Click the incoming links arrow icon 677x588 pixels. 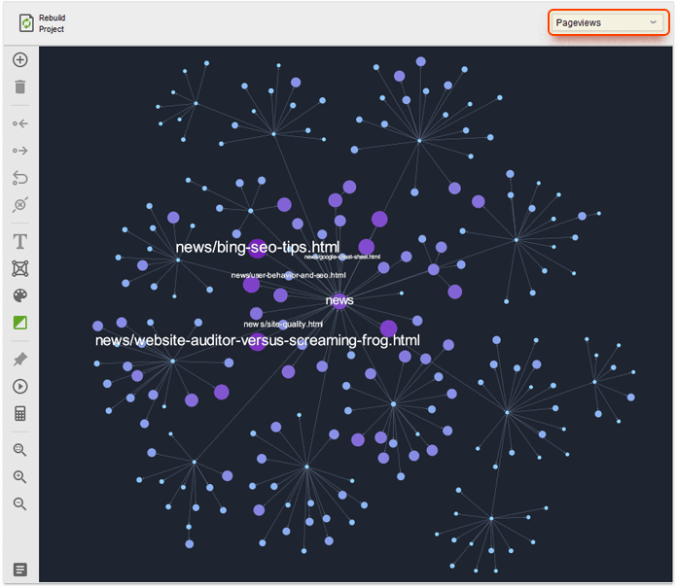[19, 123]
